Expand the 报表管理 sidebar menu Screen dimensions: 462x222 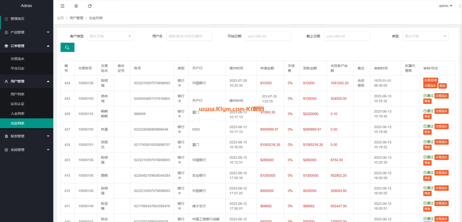pyautogui.click(x=26, y=136)
